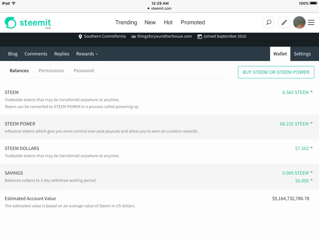The width and height of the screenshot is (319, 239).
Task: Click the Joined September 2016 text
Action: pyautogui.click(x=225, y=36)
